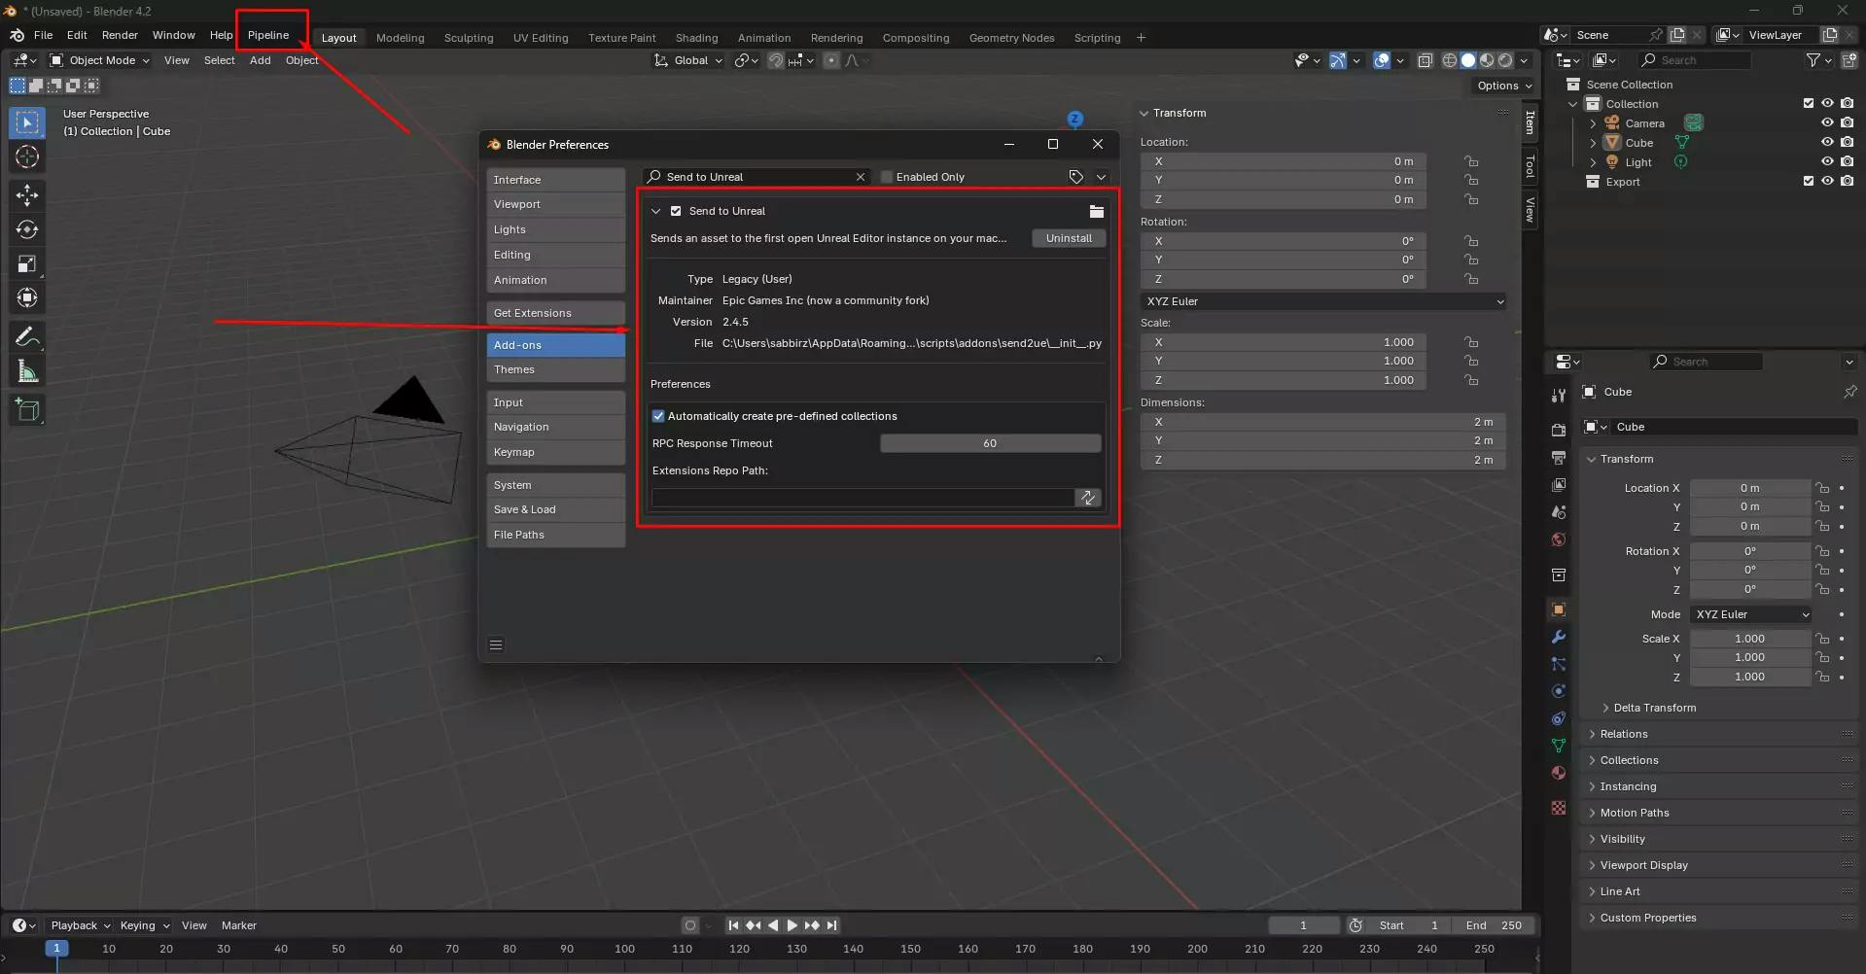Switch to the Geometry Nodes workspace tab
Viewport: 1866px width, 974px height.
coord(1011,38)
